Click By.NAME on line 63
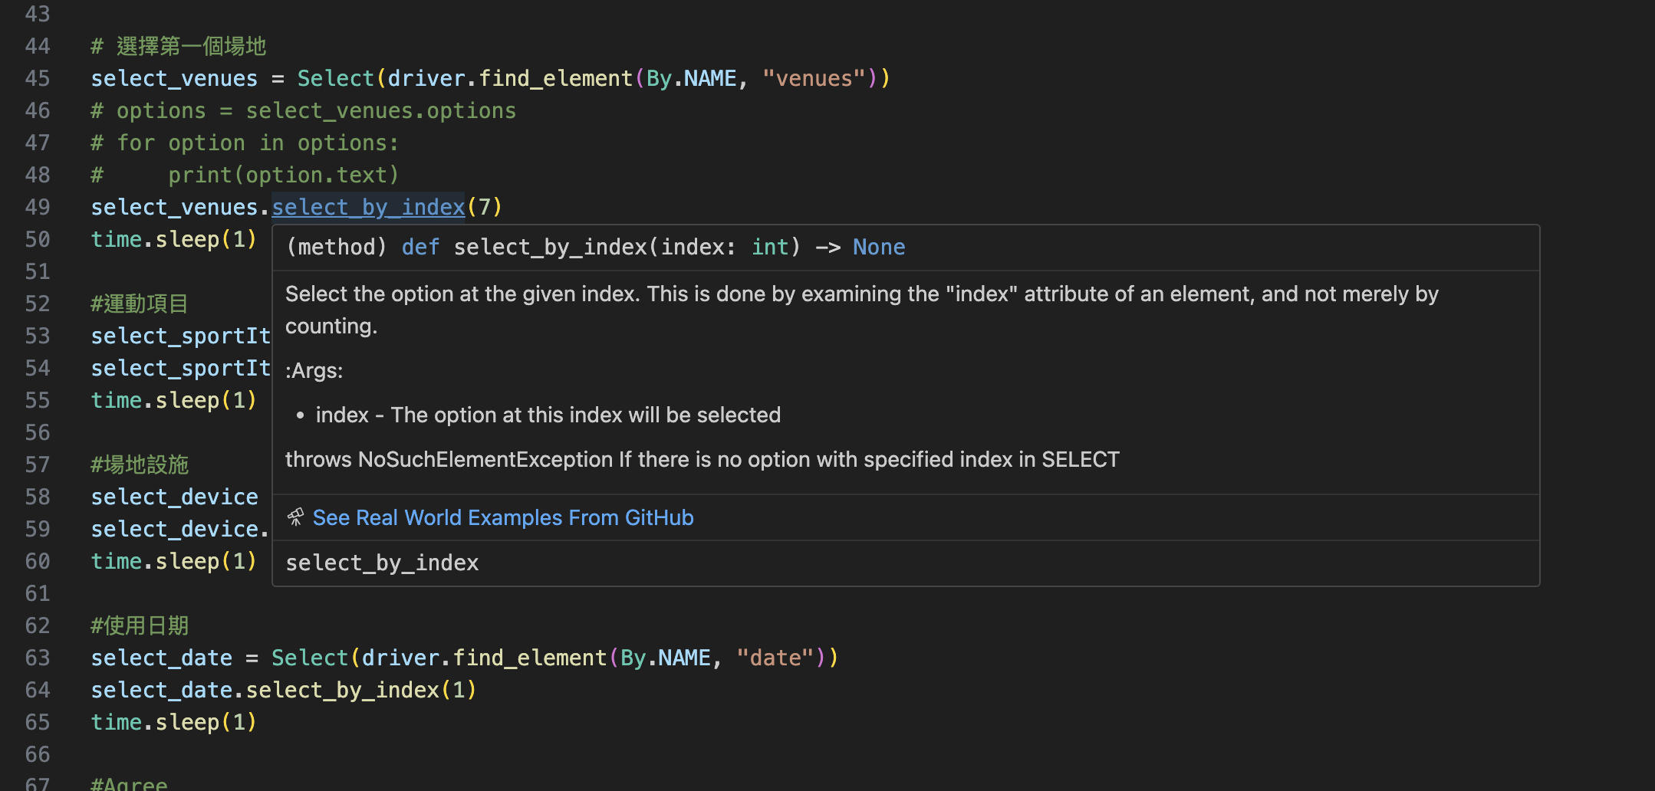 (666, 658)
